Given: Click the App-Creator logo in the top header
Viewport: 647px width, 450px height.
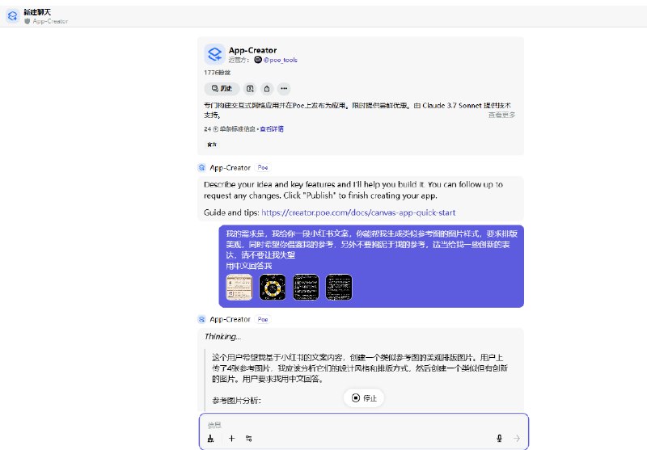Looking at the screenshot, I should (x=13, y=16).
